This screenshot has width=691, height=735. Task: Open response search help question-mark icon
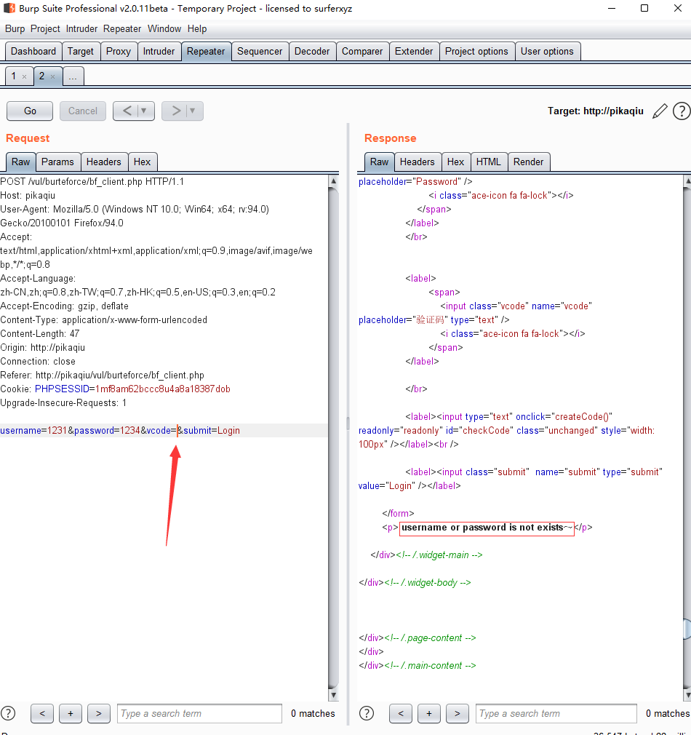(x=367, y=713)
